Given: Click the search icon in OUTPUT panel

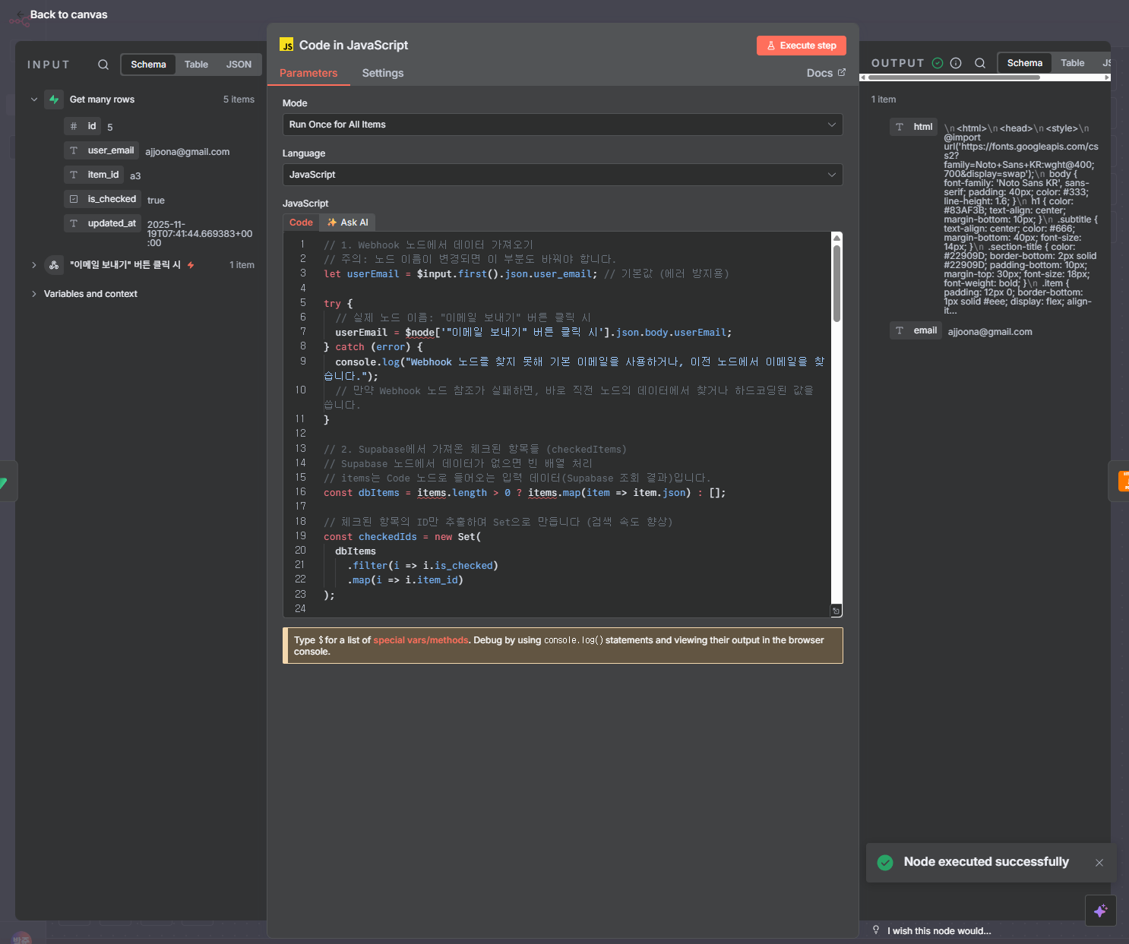Looking at the screenshot, I should (x=980, y=63).
